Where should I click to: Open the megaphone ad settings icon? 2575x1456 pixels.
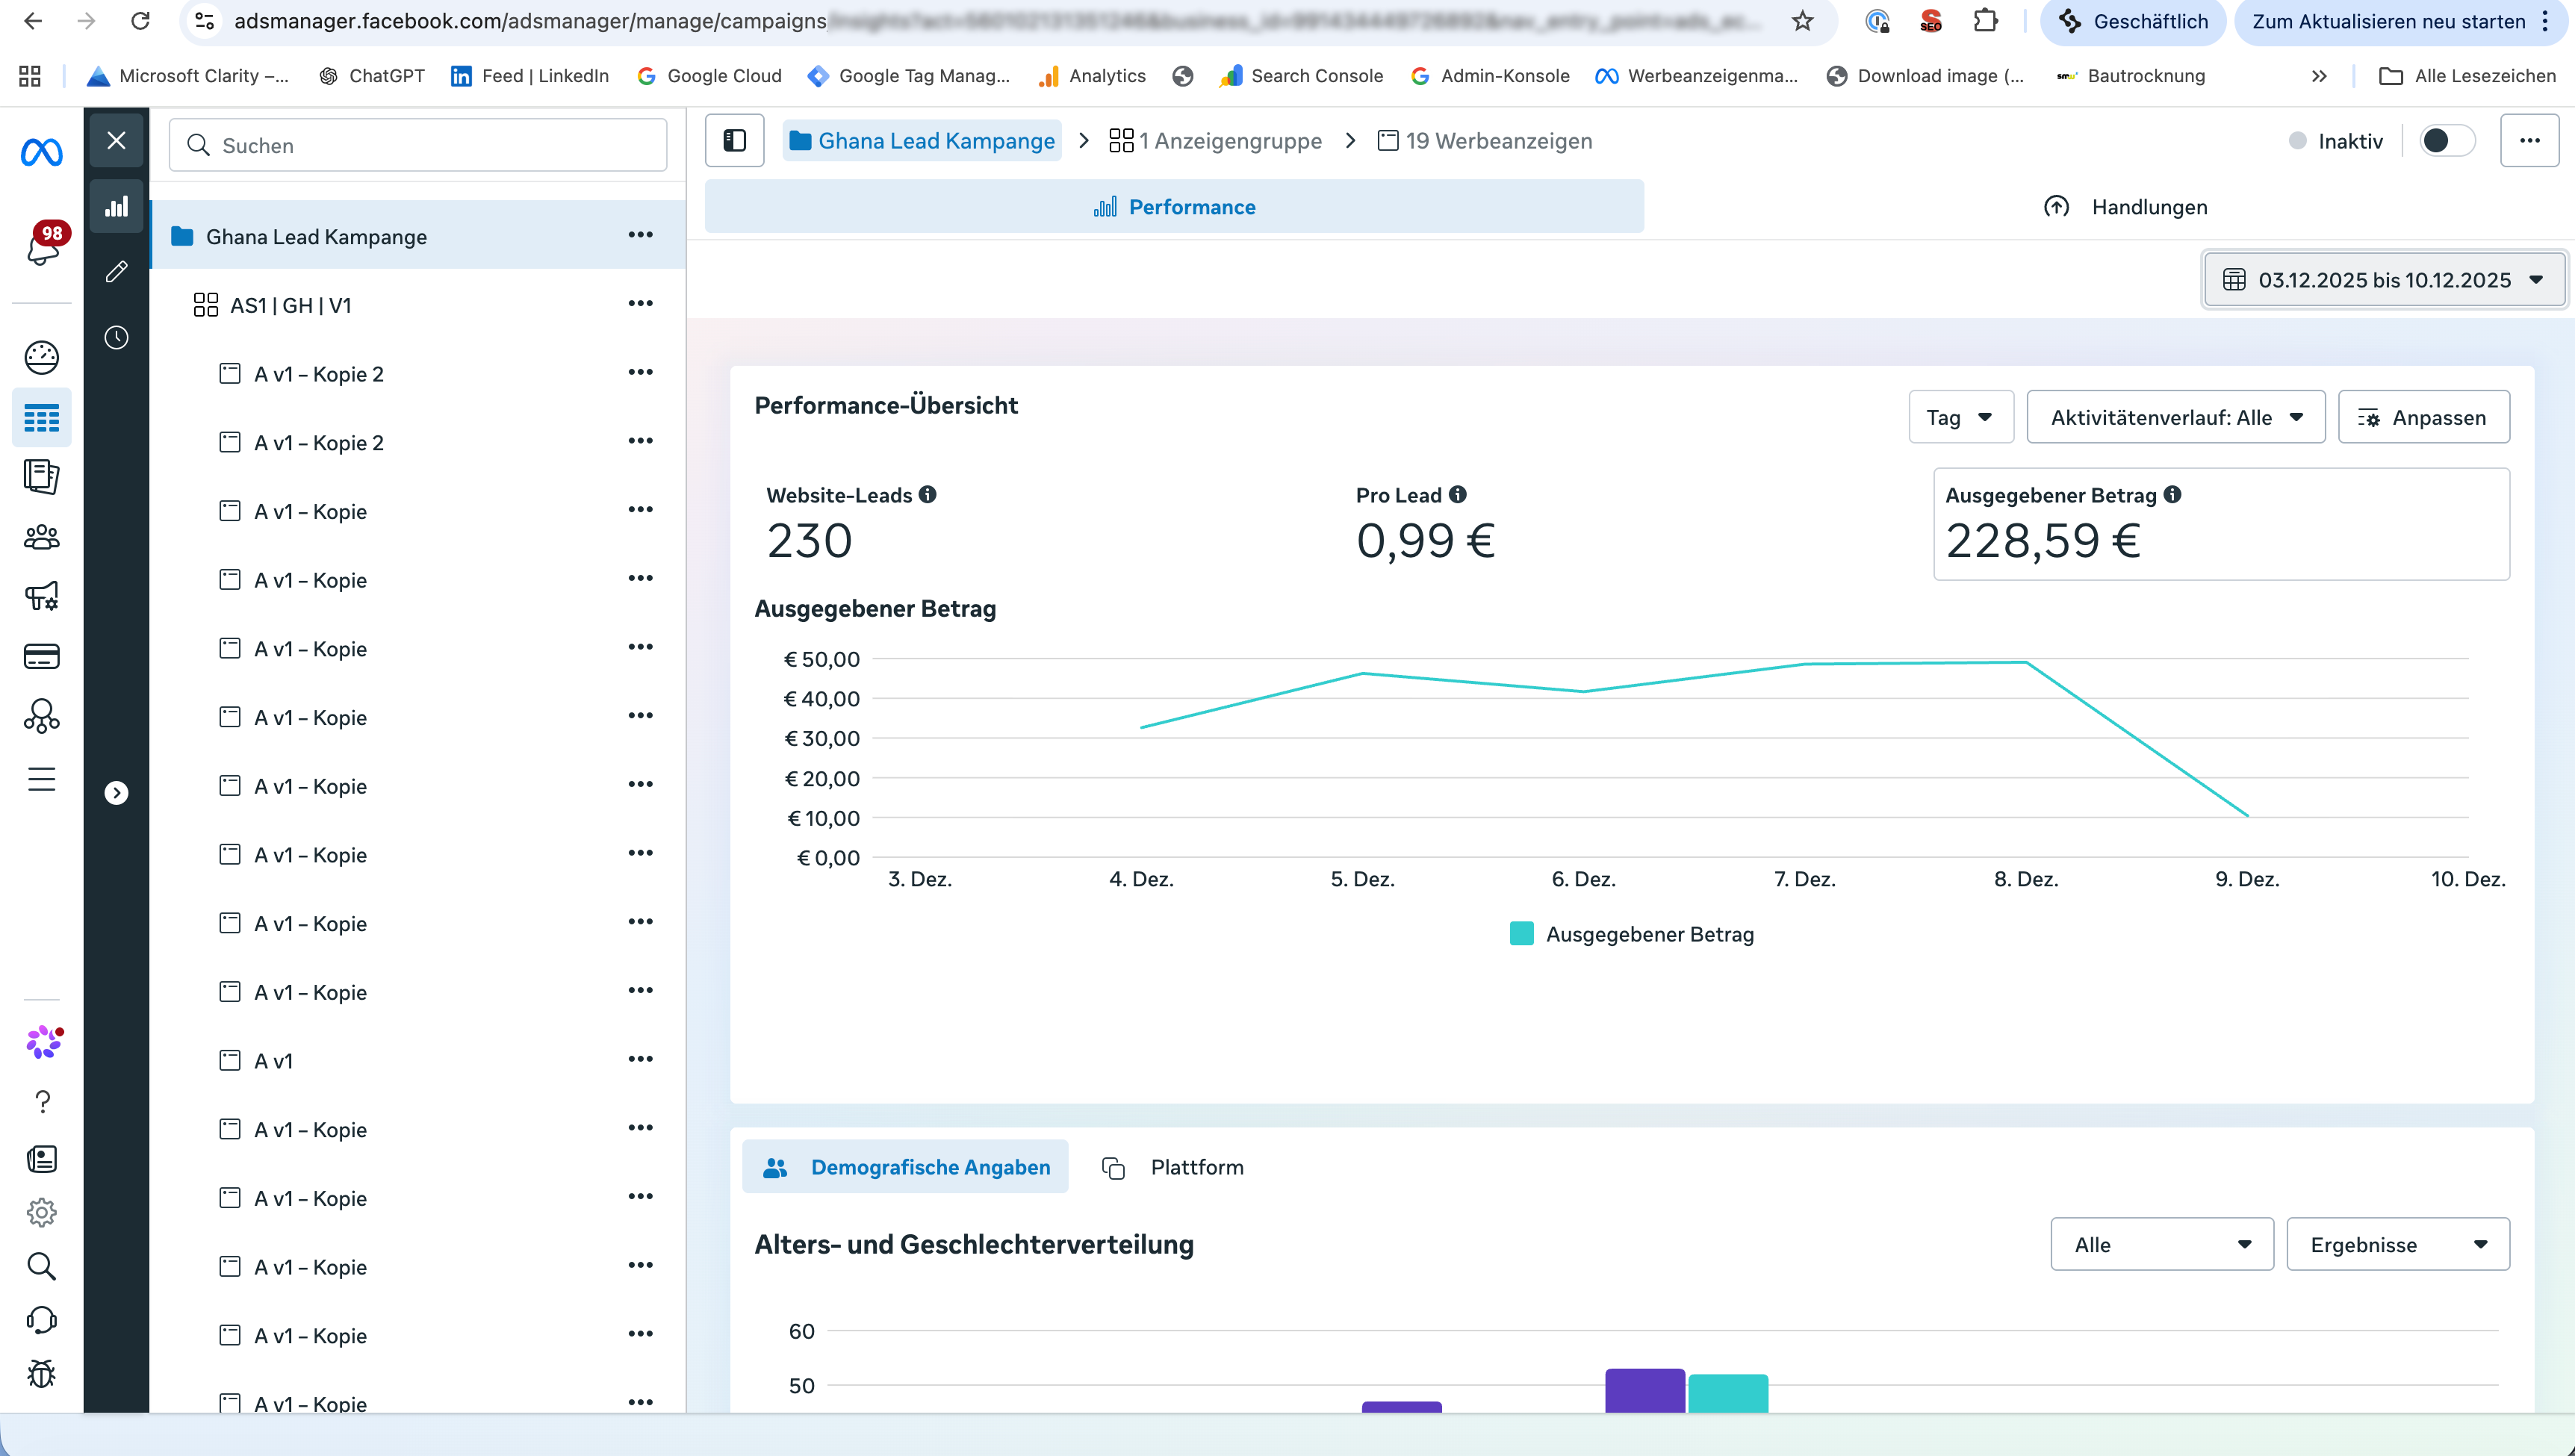41,597
